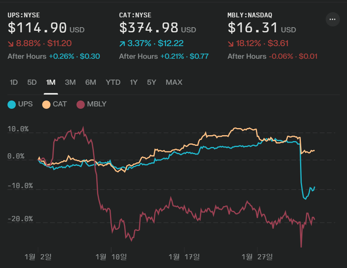Screen dimensions: 347x268
Task: Click the 1월 27일 date axis label
Action: click(257, 257)
